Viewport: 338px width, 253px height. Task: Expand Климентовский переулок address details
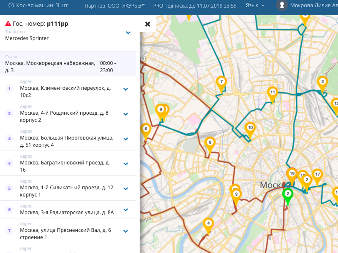tap(125, 89)
